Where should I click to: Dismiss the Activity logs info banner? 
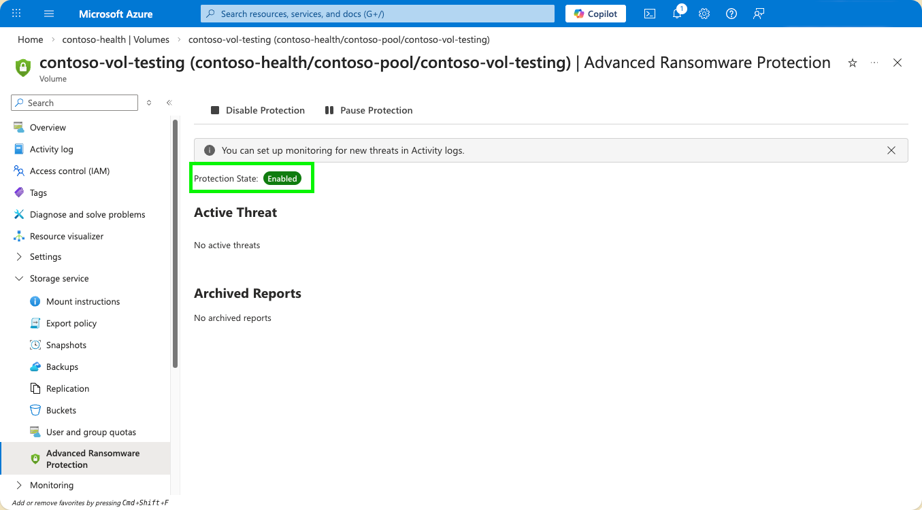[x=891, y=150]
